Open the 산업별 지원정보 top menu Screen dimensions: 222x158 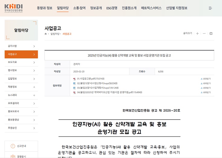[177, 8]
